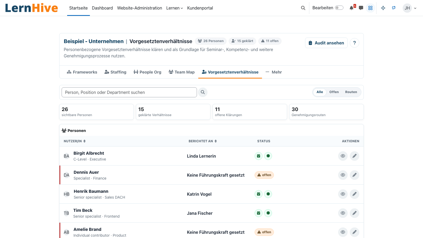Click the Audit ansehen button
The height and width of the screenshot is (238, 423).
click(326, 43)
